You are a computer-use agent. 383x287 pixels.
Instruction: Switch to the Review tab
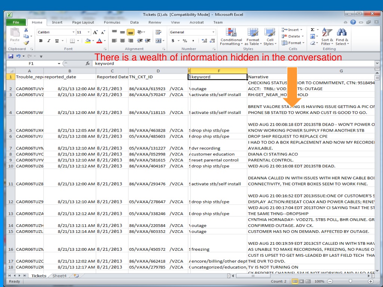[x=155, y=22]
